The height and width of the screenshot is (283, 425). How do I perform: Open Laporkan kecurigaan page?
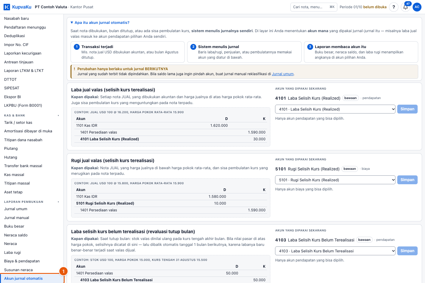[x=32, y=53]
